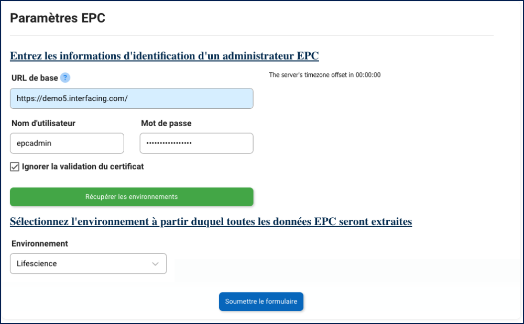524x324 pixels.
Task: Submit with the Soumettre le formulaire button
Action: click(x=261, y=301)
